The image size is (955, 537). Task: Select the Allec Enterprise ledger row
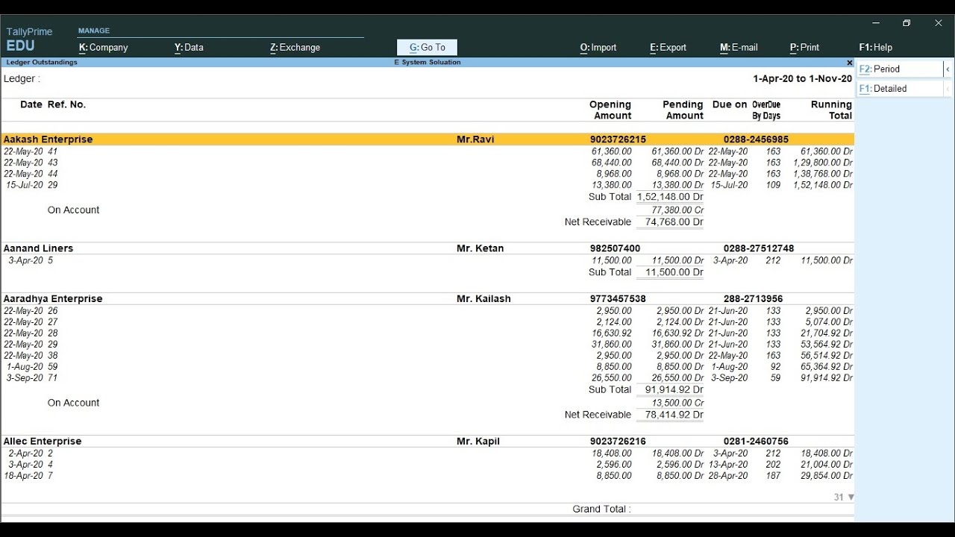[x=428, y=442]
